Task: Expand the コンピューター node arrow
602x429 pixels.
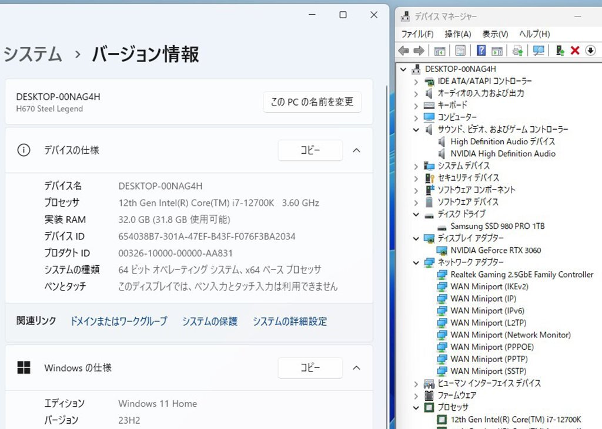Action: click(x=416, y=118)
